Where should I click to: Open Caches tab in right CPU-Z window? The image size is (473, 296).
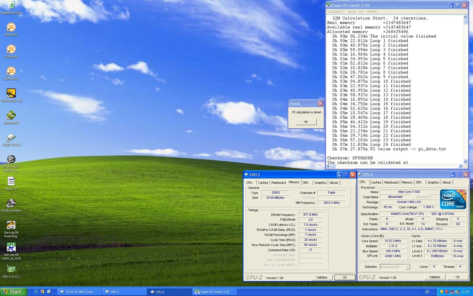pos(376,182)
